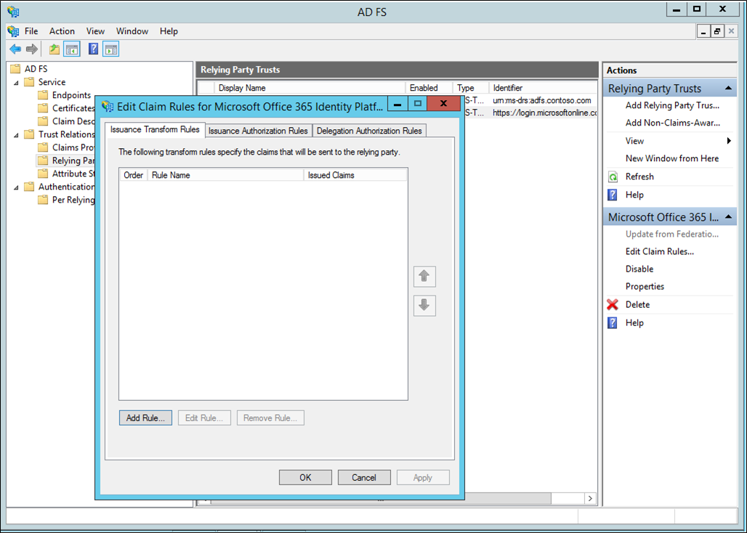Click the AD FS icon in the title bar

(x=12, y=12)
